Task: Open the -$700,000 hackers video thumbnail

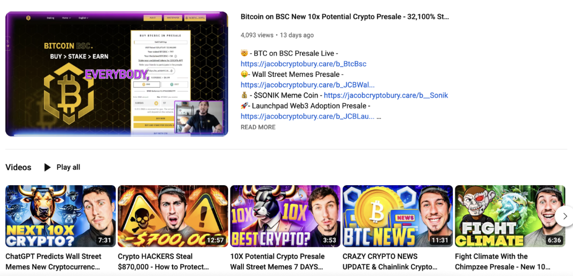Action: tap(173, 216)
